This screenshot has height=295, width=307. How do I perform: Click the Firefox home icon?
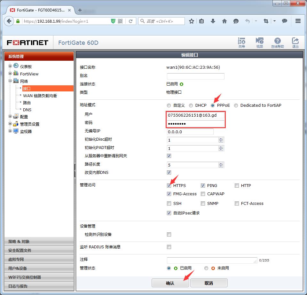click(x=224, y=21)
